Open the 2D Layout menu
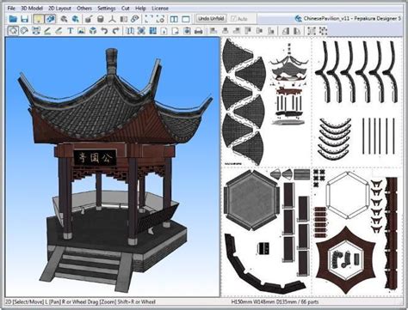 tap(59, 9)
